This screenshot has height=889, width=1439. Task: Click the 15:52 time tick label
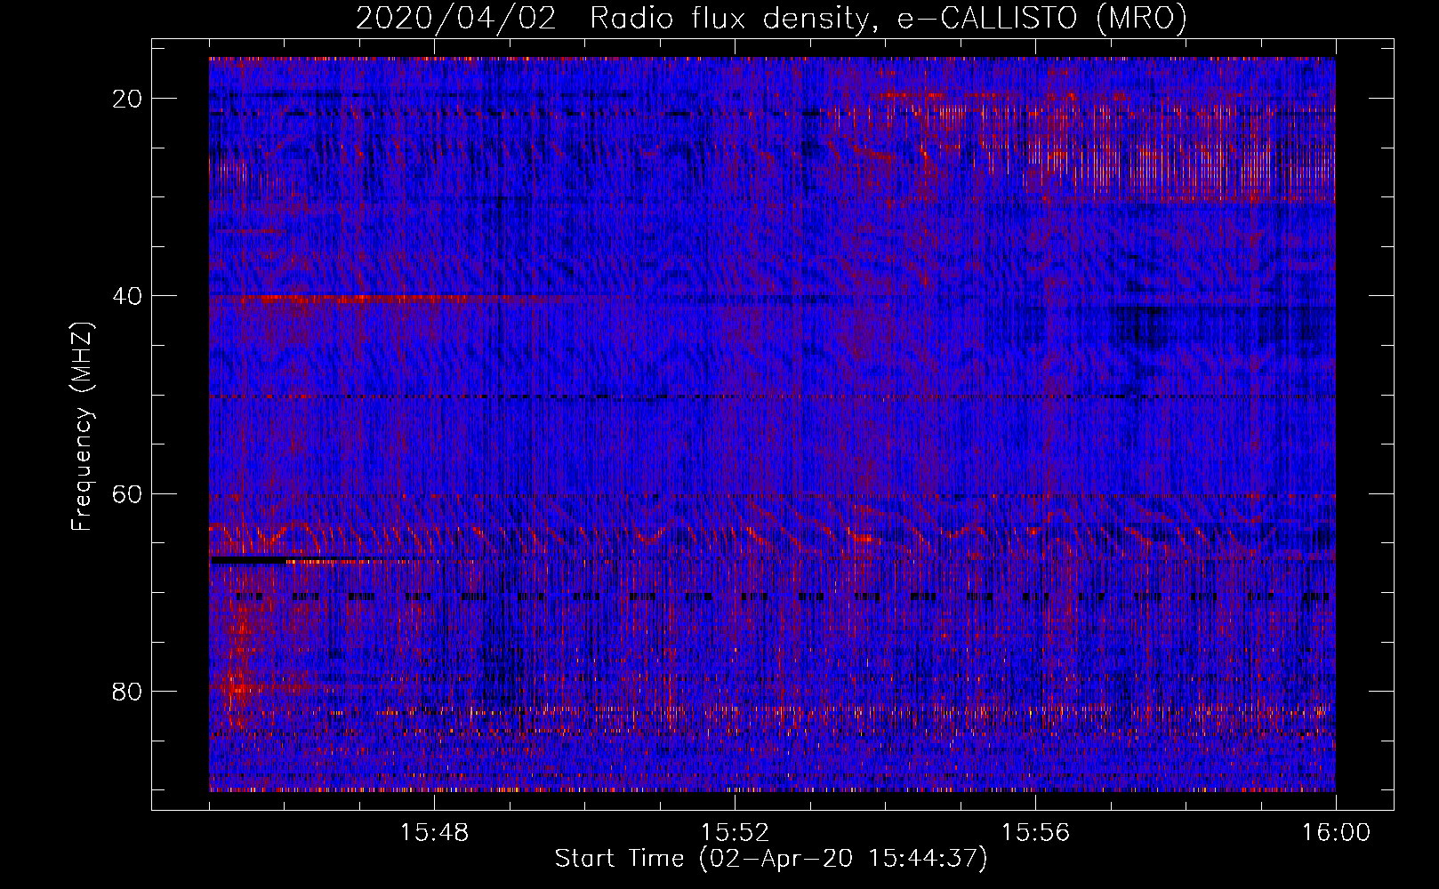coord(735,833)
